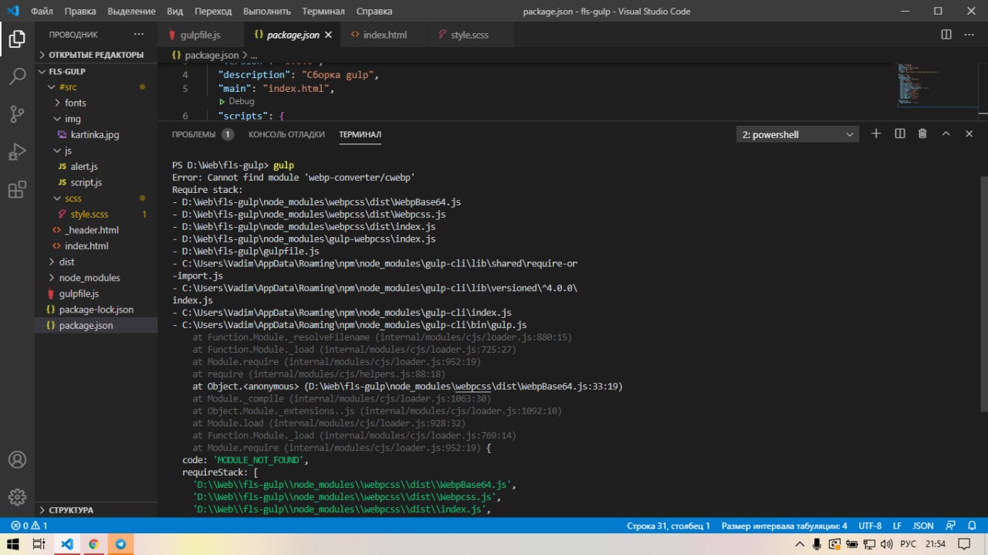Open Windows Start menu
This screenshot has width=988, height=555.
[x=13, y=544]
